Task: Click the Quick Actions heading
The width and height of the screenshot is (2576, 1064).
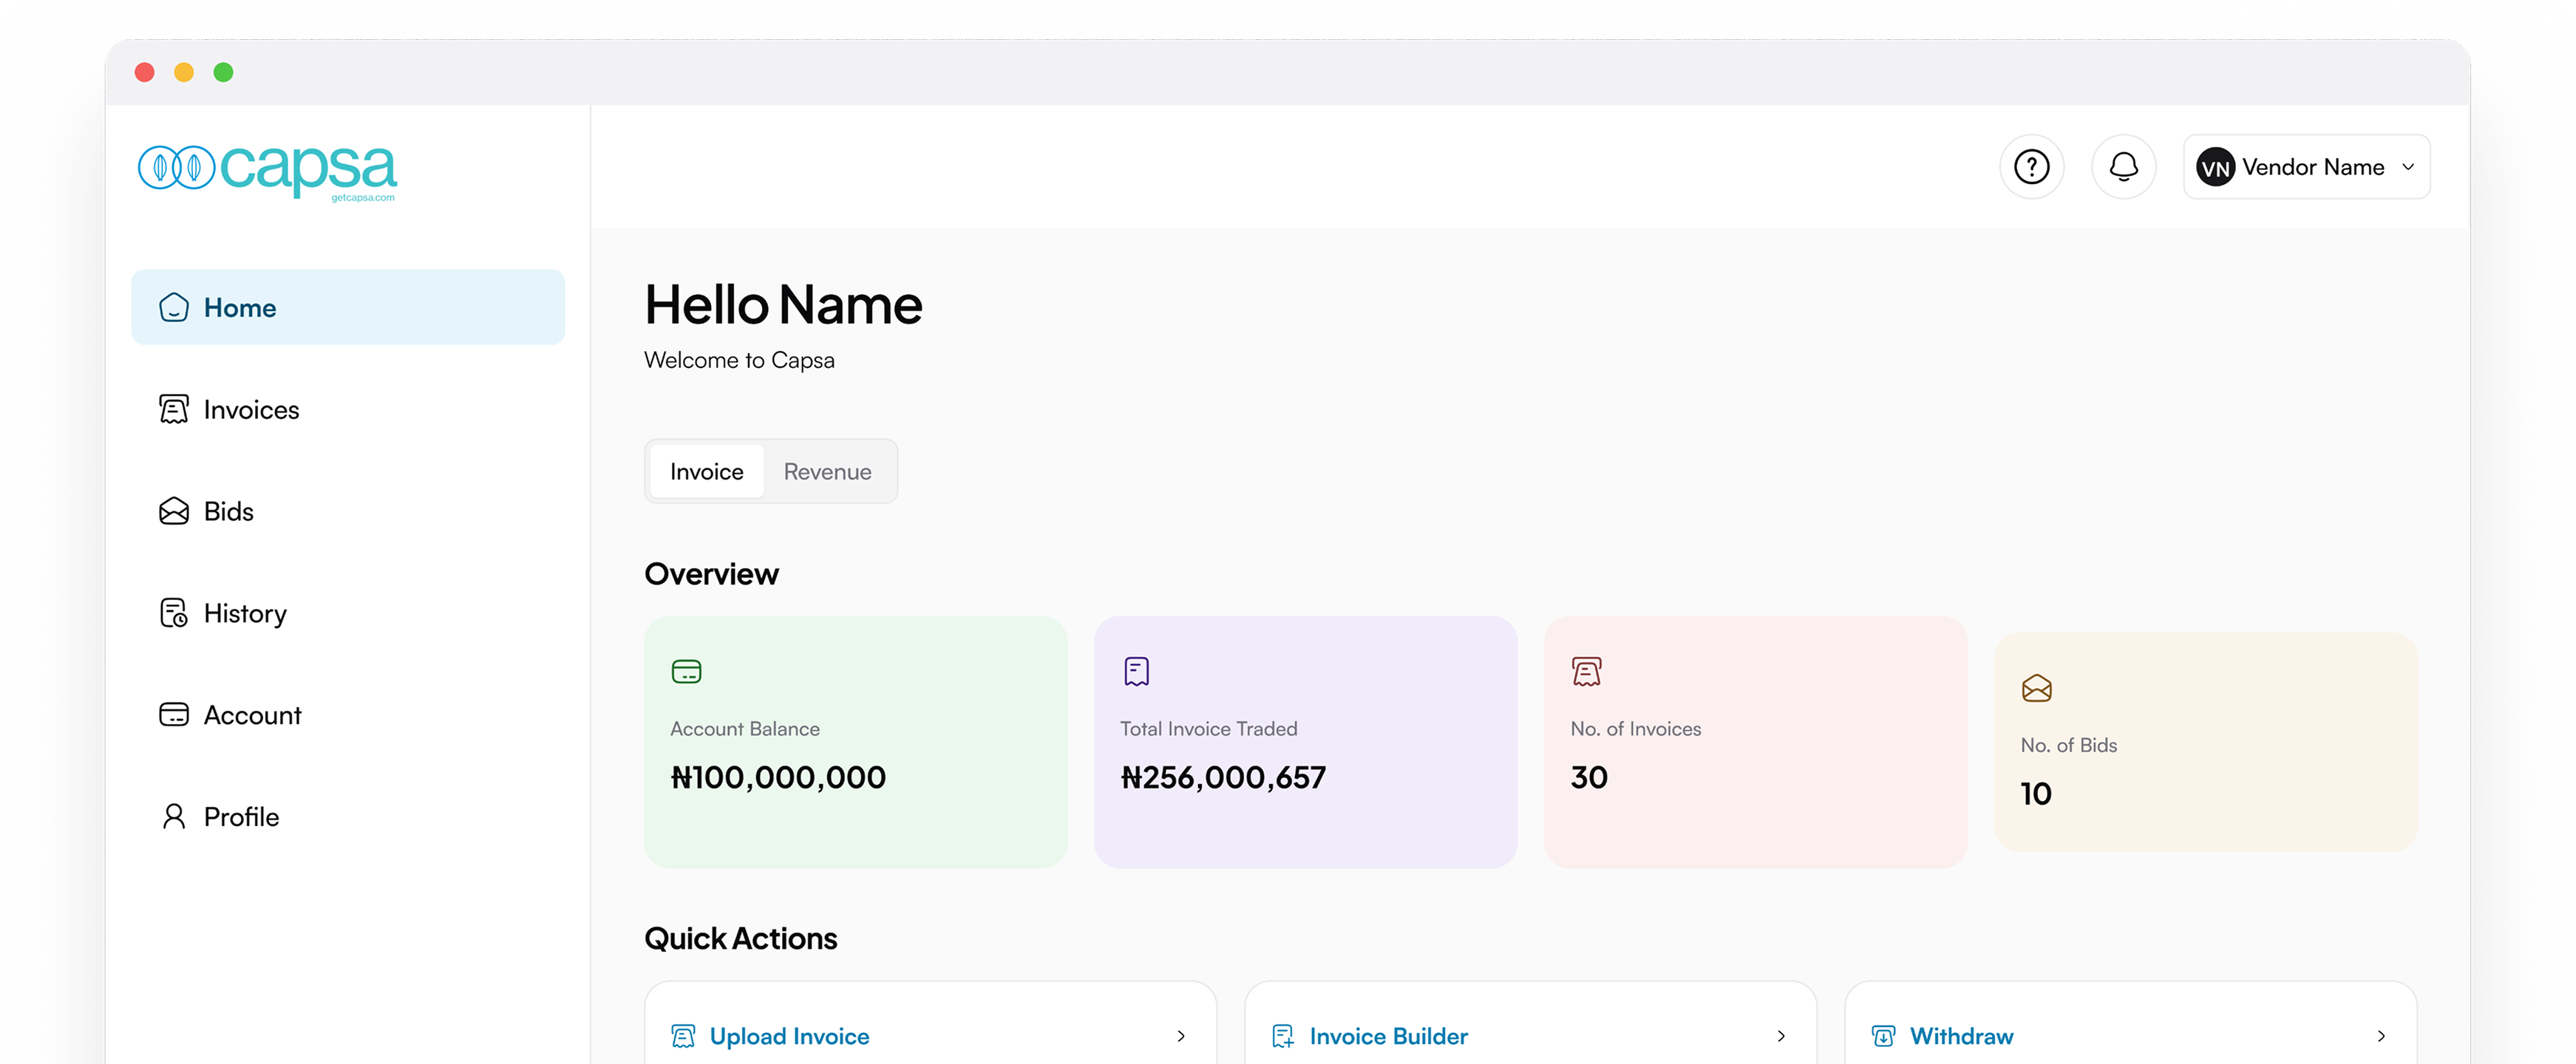Action: pos(740,938)
